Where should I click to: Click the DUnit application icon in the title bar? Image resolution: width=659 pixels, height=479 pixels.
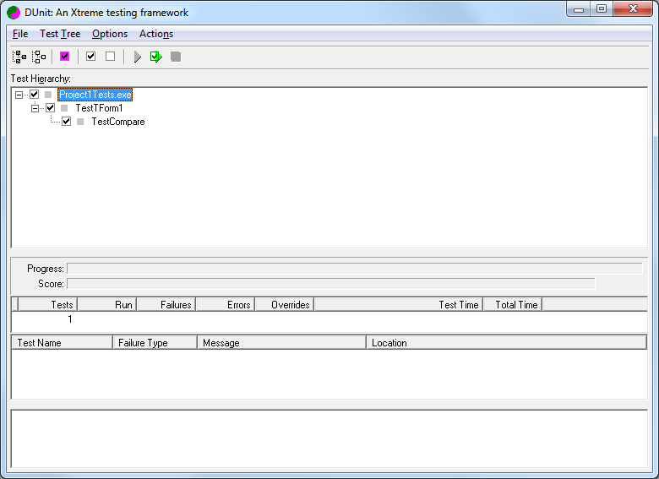click(14, 13)
